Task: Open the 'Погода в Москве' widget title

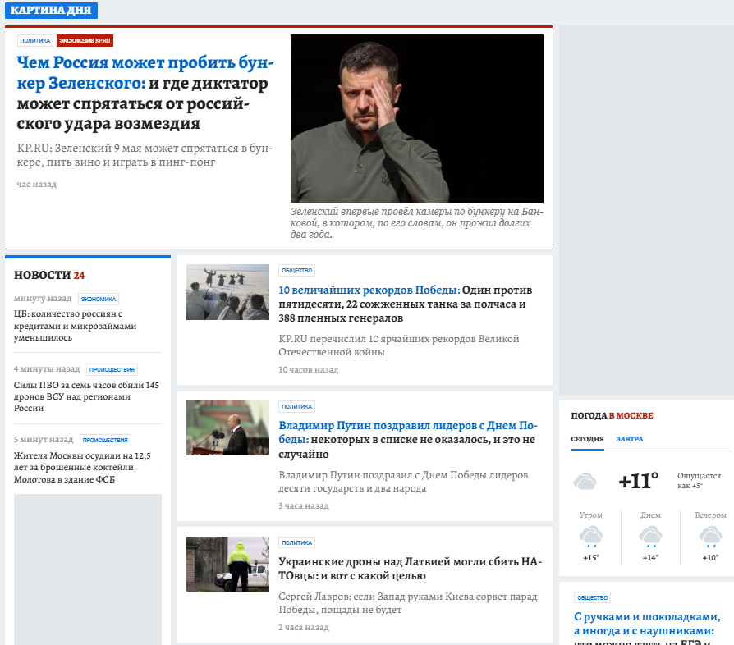Action: [612, 415]
